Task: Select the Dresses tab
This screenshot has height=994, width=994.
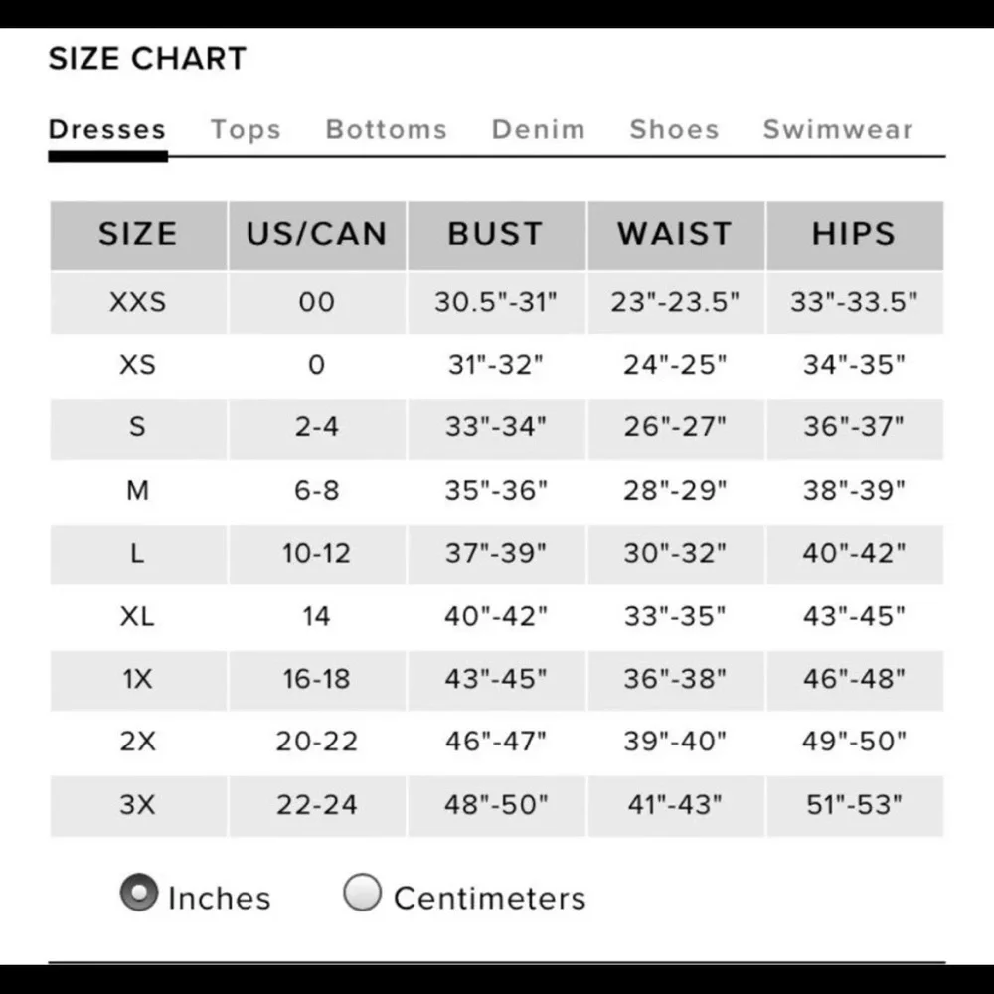Action: point(107,130)
